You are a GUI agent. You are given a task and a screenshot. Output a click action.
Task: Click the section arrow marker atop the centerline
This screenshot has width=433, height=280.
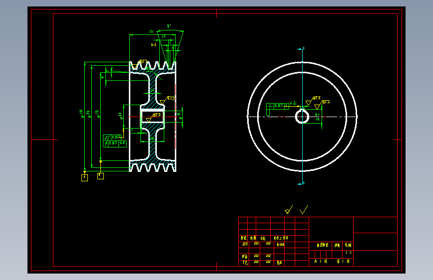301,49
